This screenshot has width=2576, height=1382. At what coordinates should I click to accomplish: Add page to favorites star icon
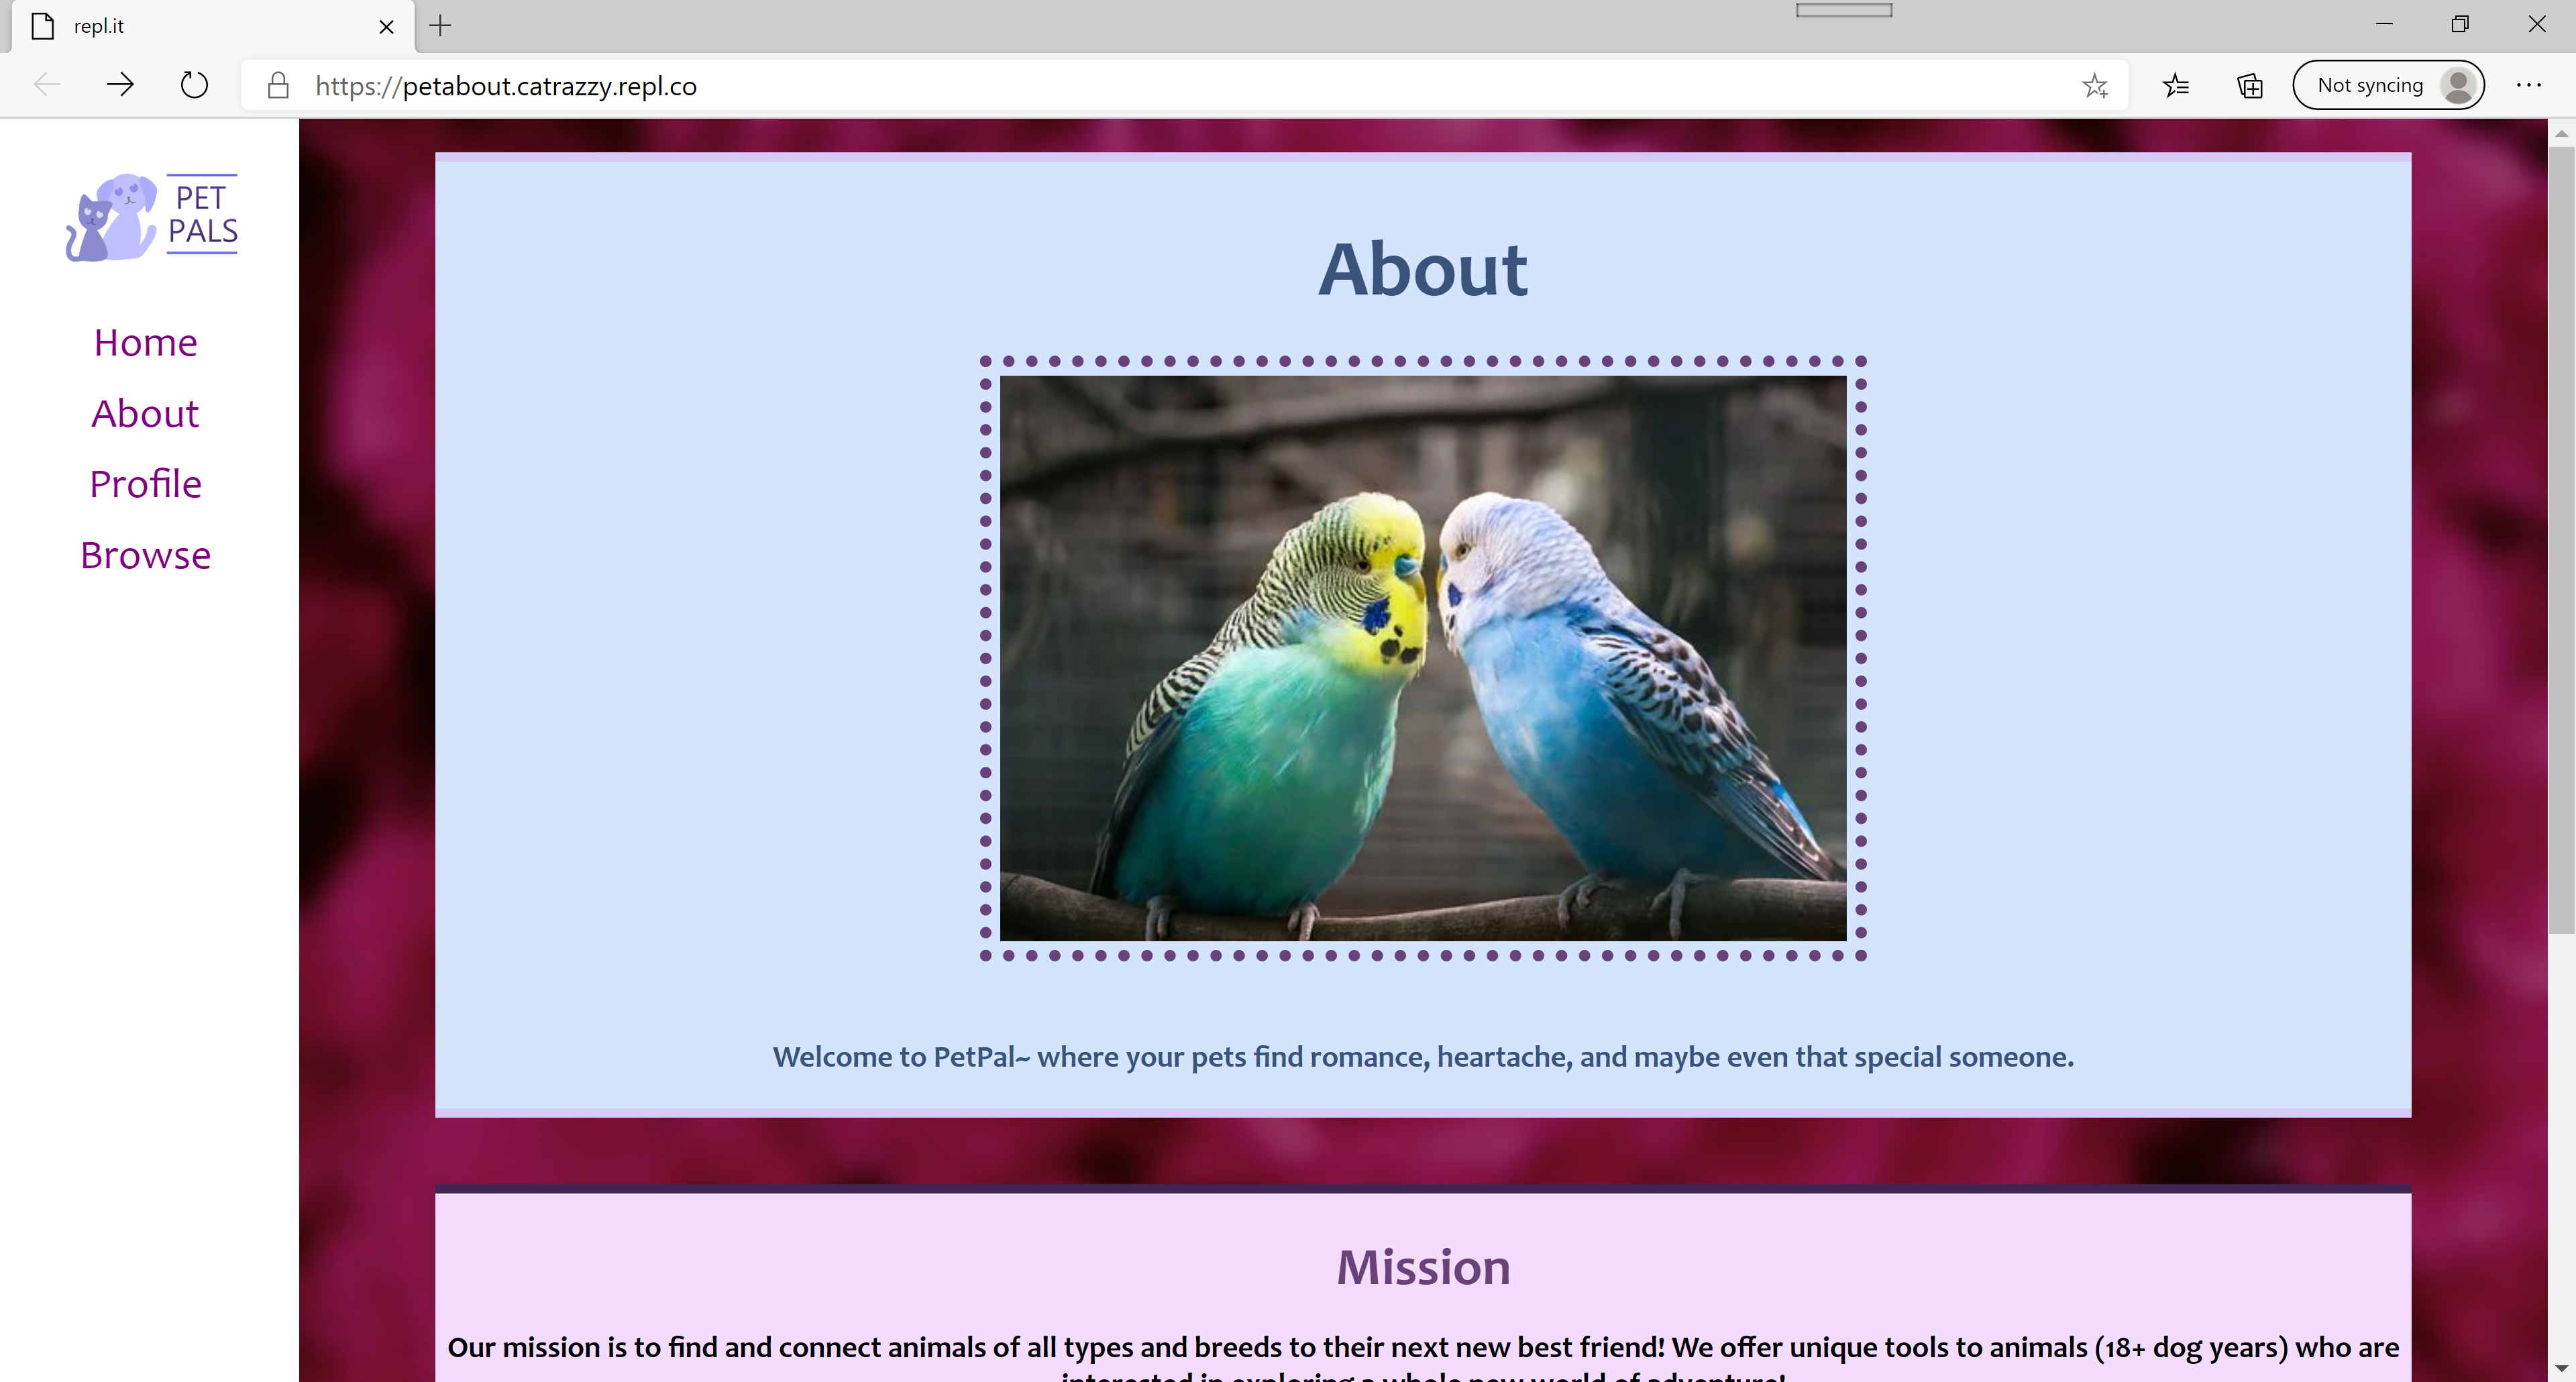(x=2094, y=86)
